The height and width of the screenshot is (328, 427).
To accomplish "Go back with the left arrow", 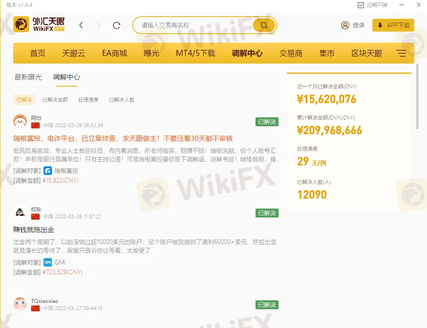I will tap(81, 25).
